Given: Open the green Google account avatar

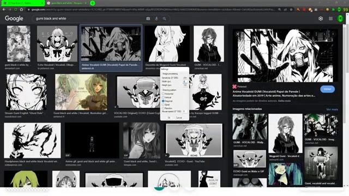Looking at the screenshot, I should (x=340, y=19).
